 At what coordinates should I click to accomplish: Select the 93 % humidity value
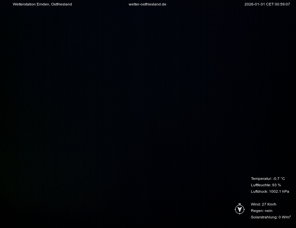[277, 185]
